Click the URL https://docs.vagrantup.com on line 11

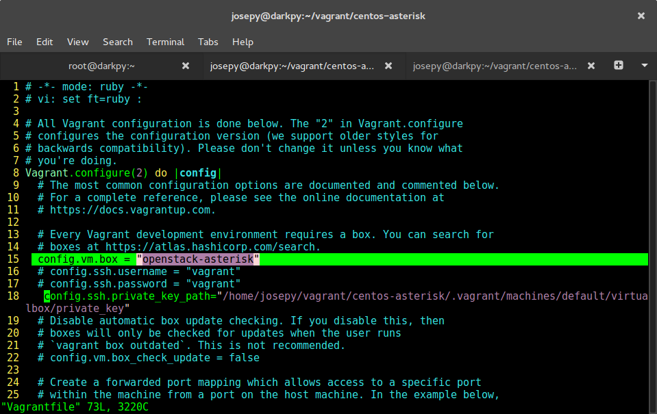tap(130, 209)
